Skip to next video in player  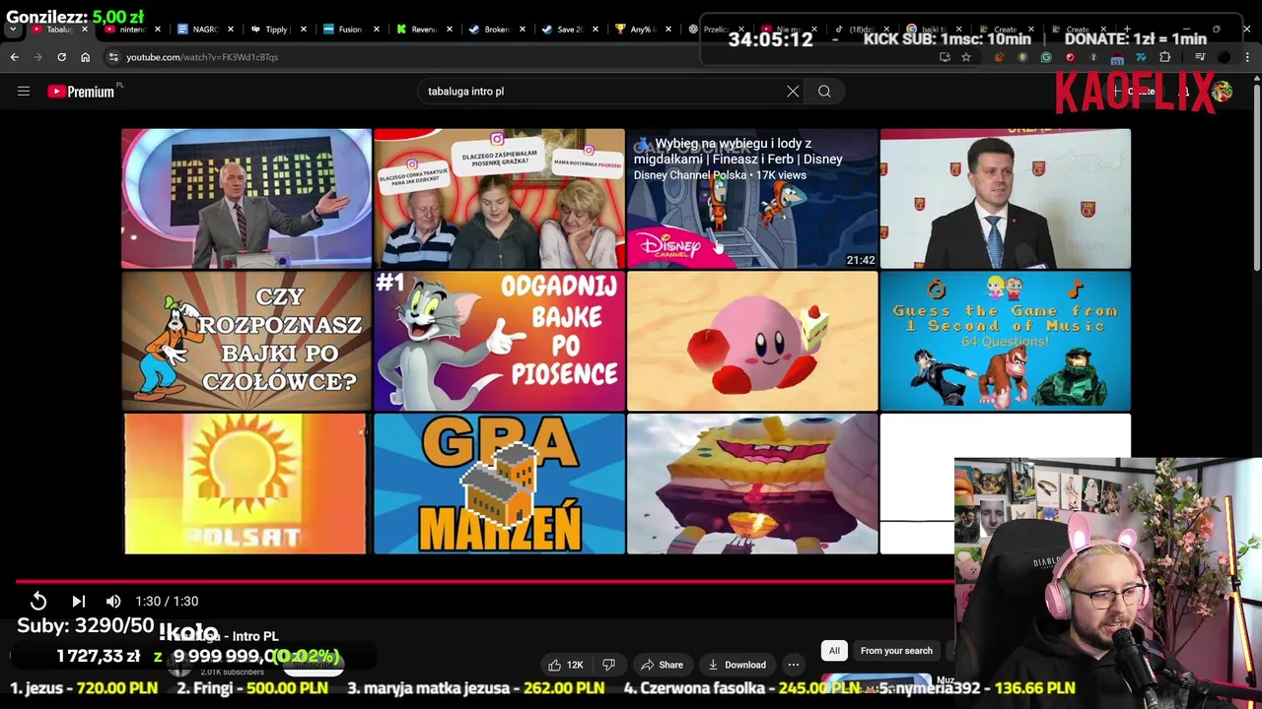click(79, 601)
